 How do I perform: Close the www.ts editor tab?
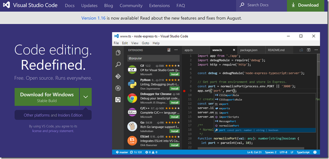tap(234, 50)
